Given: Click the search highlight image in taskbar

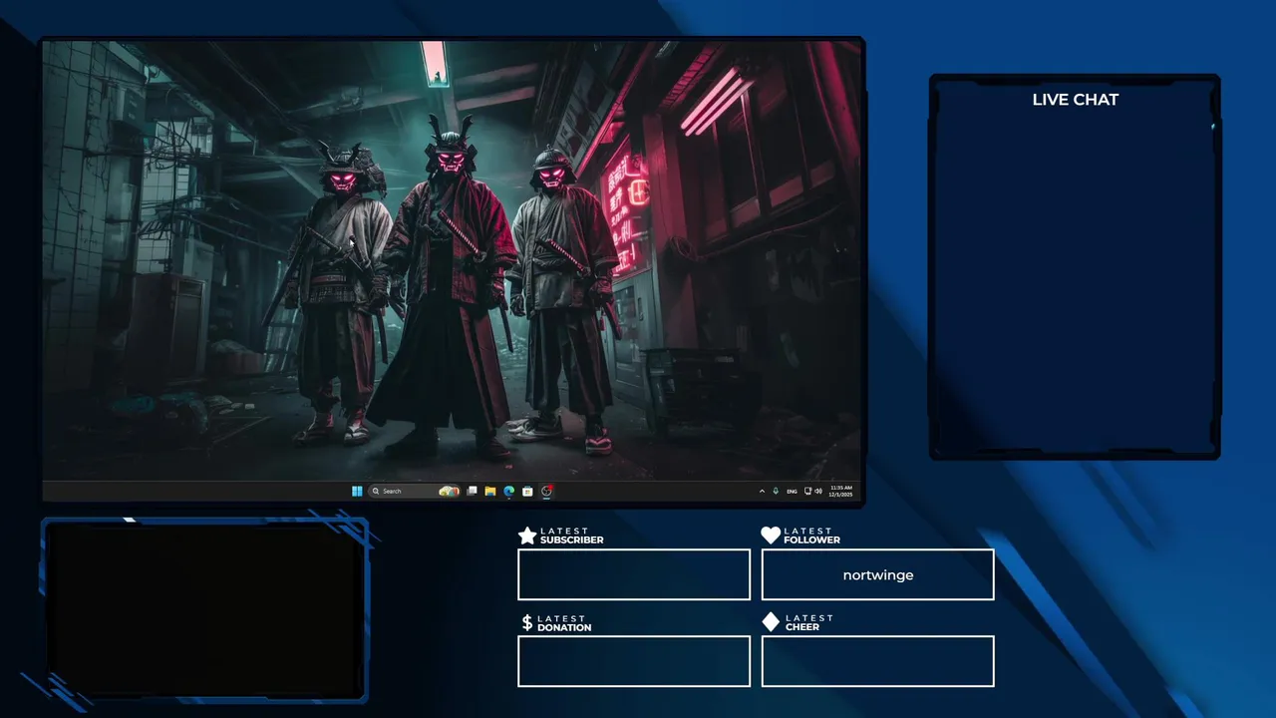Looking at the screenshot, I should click(449, 491).
